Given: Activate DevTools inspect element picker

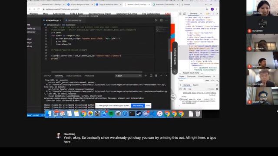Looking at the screenshot, I should (181, 13).
